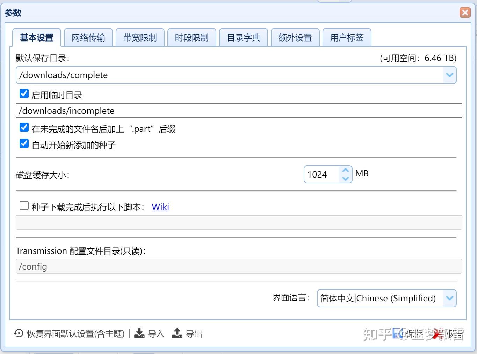Switch to the 额外设置 tab
Viewport: 477px width, 354px height.
point(295,37)
